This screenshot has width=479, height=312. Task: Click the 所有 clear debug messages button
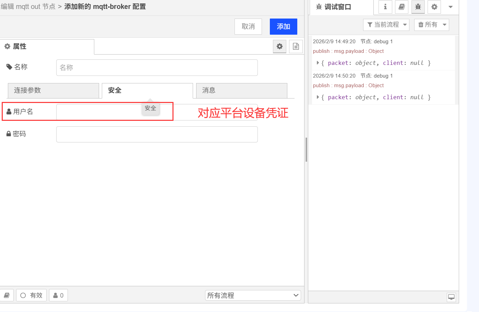pyautogui.click(x=428, y=25)
